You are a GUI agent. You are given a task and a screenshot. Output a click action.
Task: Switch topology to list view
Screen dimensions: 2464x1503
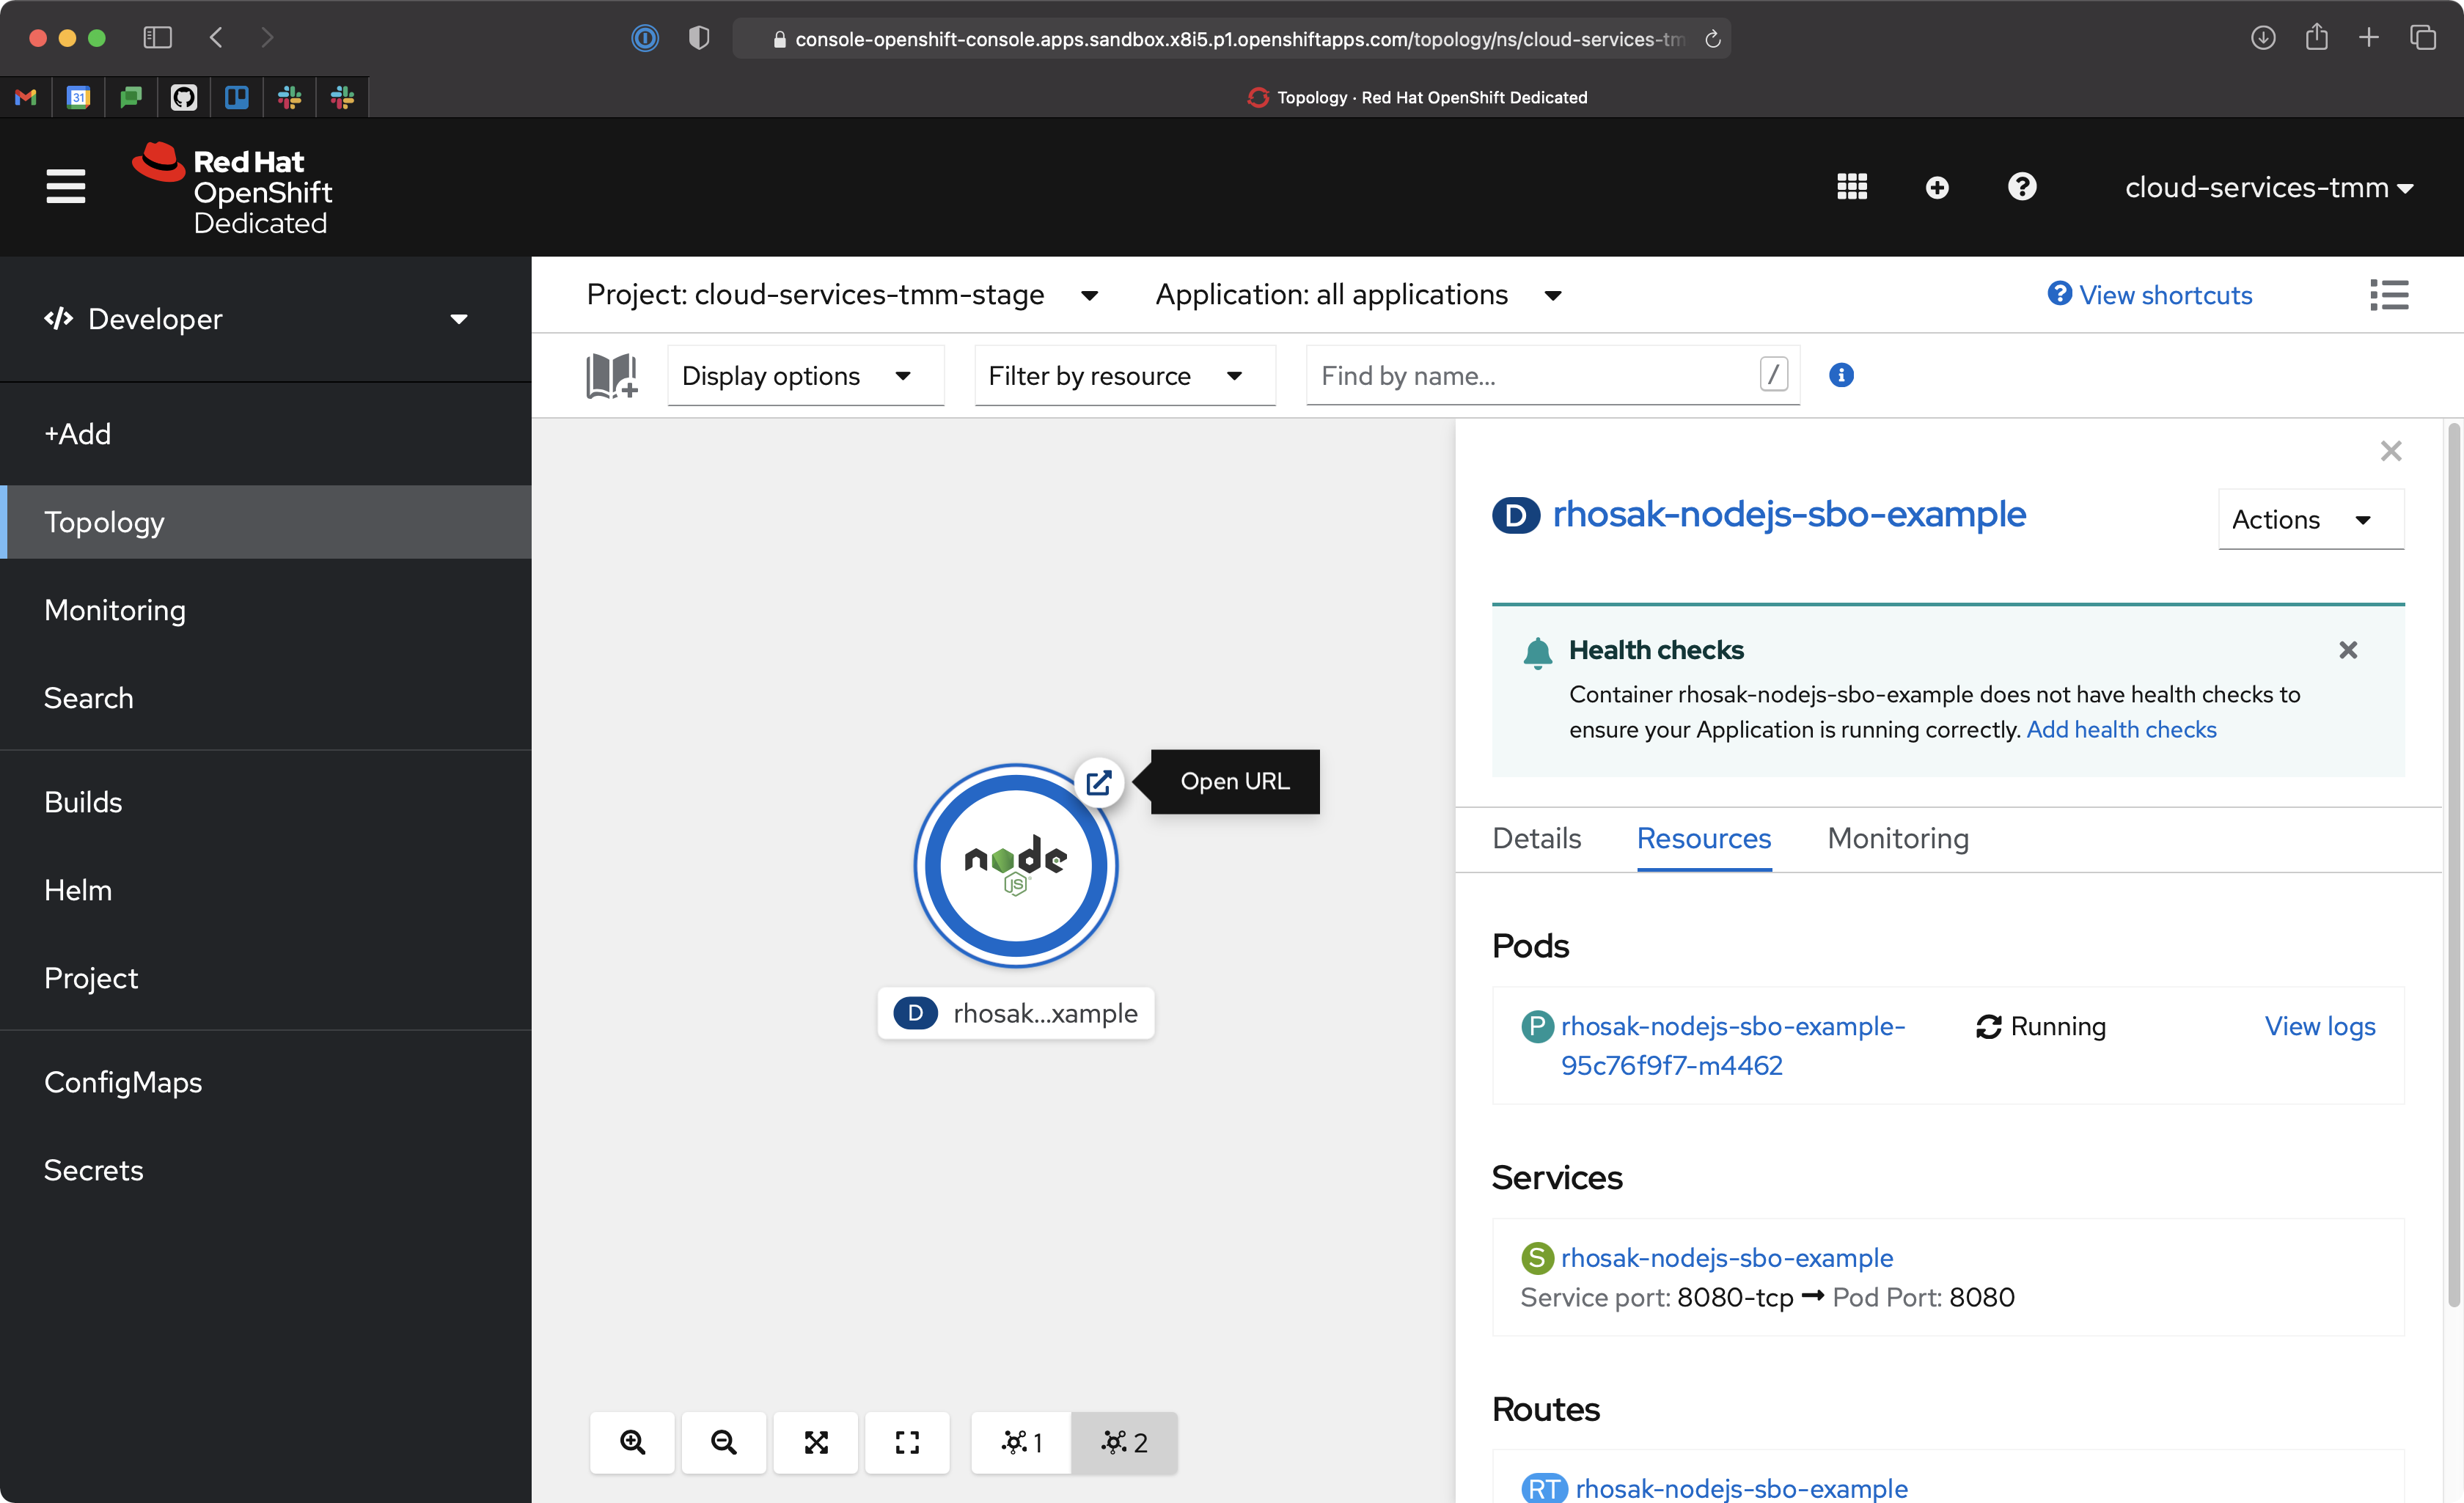2390,294
